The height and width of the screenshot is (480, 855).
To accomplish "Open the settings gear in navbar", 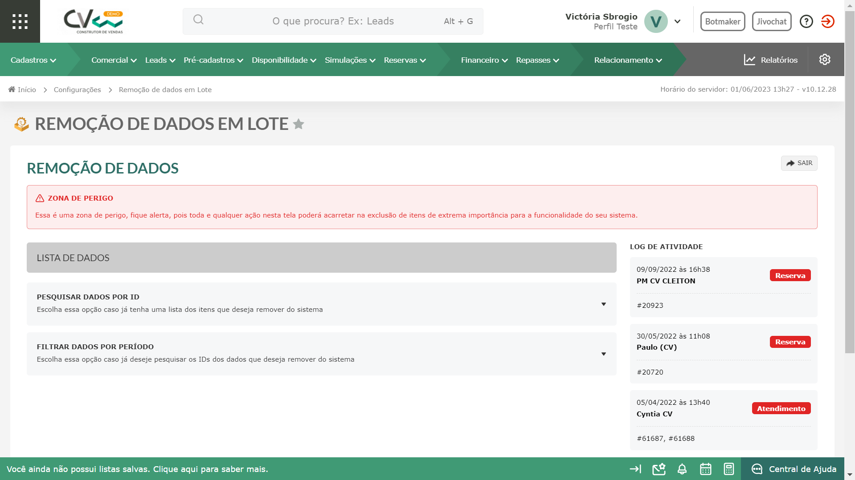I will tap(825, 60).
